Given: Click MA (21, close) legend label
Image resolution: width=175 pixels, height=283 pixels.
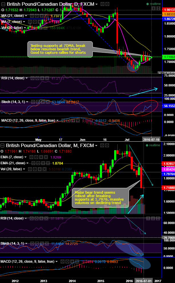Looking at the screenshot, I should pyautogui.click(x=13, y=16).
